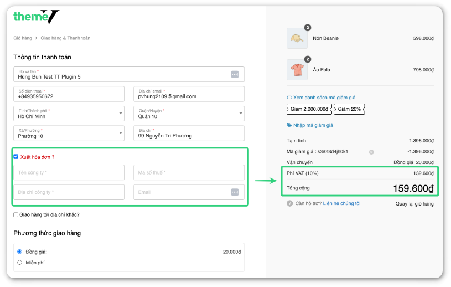Screen dimensions: 451x287
Task: Enable Giao hàng tới địa chỉ khác
Action: click(16, 215)
